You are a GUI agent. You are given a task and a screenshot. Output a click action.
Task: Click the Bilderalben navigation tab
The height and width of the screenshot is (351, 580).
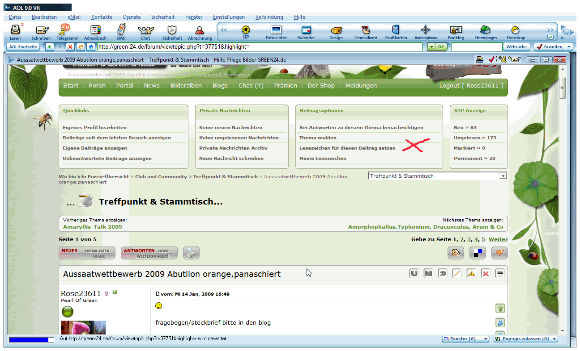click(x=186, y=86)
